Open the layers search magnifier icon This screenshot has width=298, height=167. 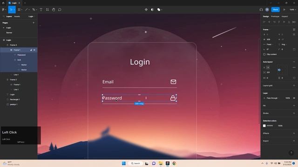(4, 17)
